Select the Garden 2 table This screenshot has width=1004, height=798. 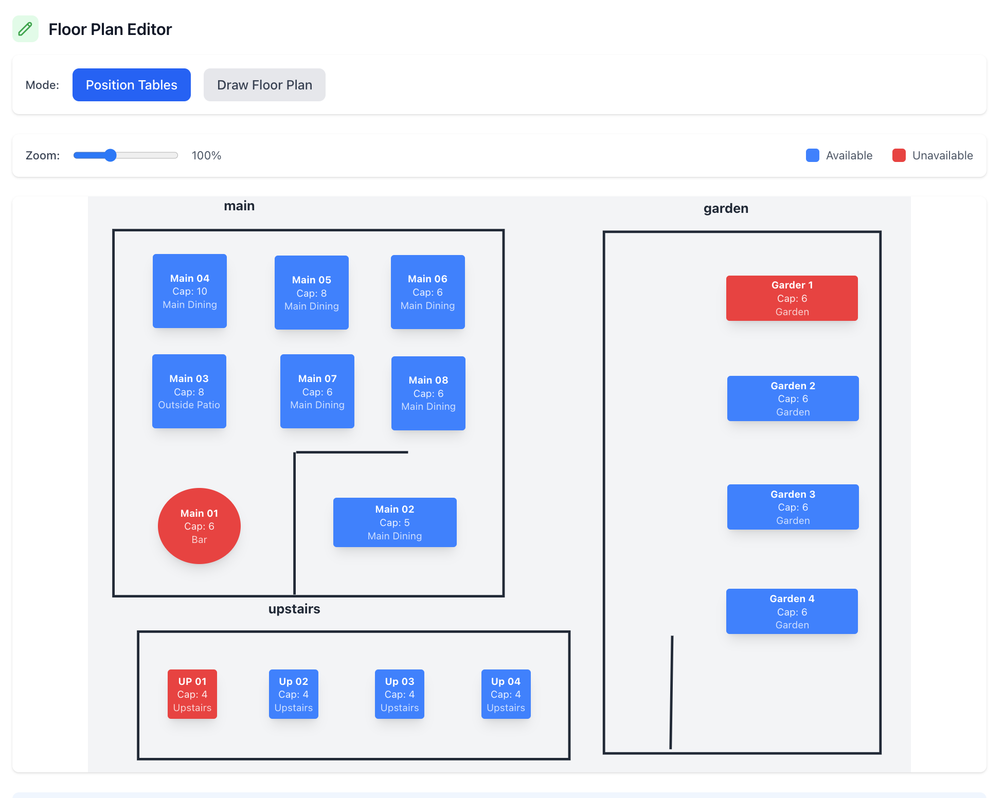click(x=793, y=398)
